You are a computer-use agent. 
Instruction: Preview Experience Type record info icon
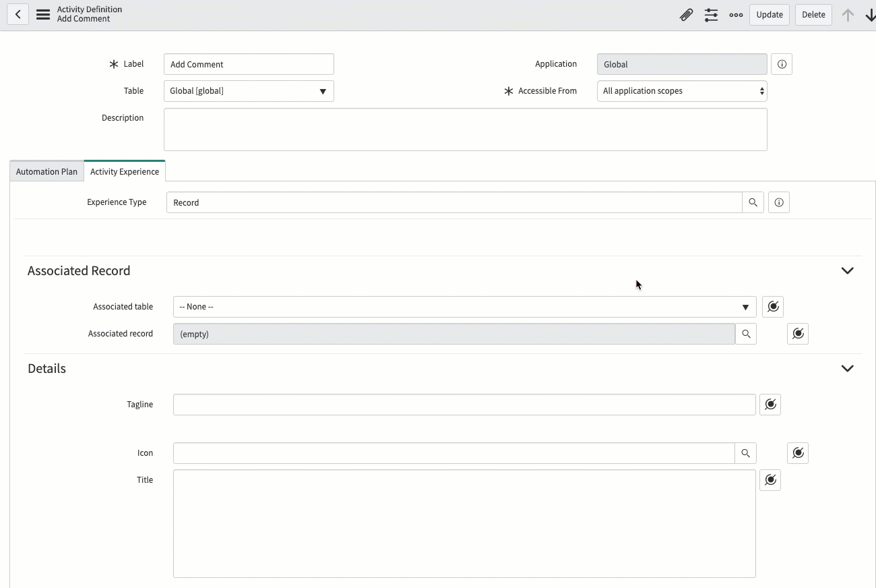(779, 202)
